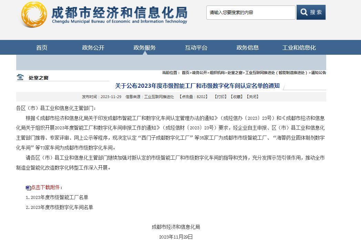Click 首页 in the breadcrumb path
Image resolution: width=361 pixels, height=243 pixels.
point(185,73)
